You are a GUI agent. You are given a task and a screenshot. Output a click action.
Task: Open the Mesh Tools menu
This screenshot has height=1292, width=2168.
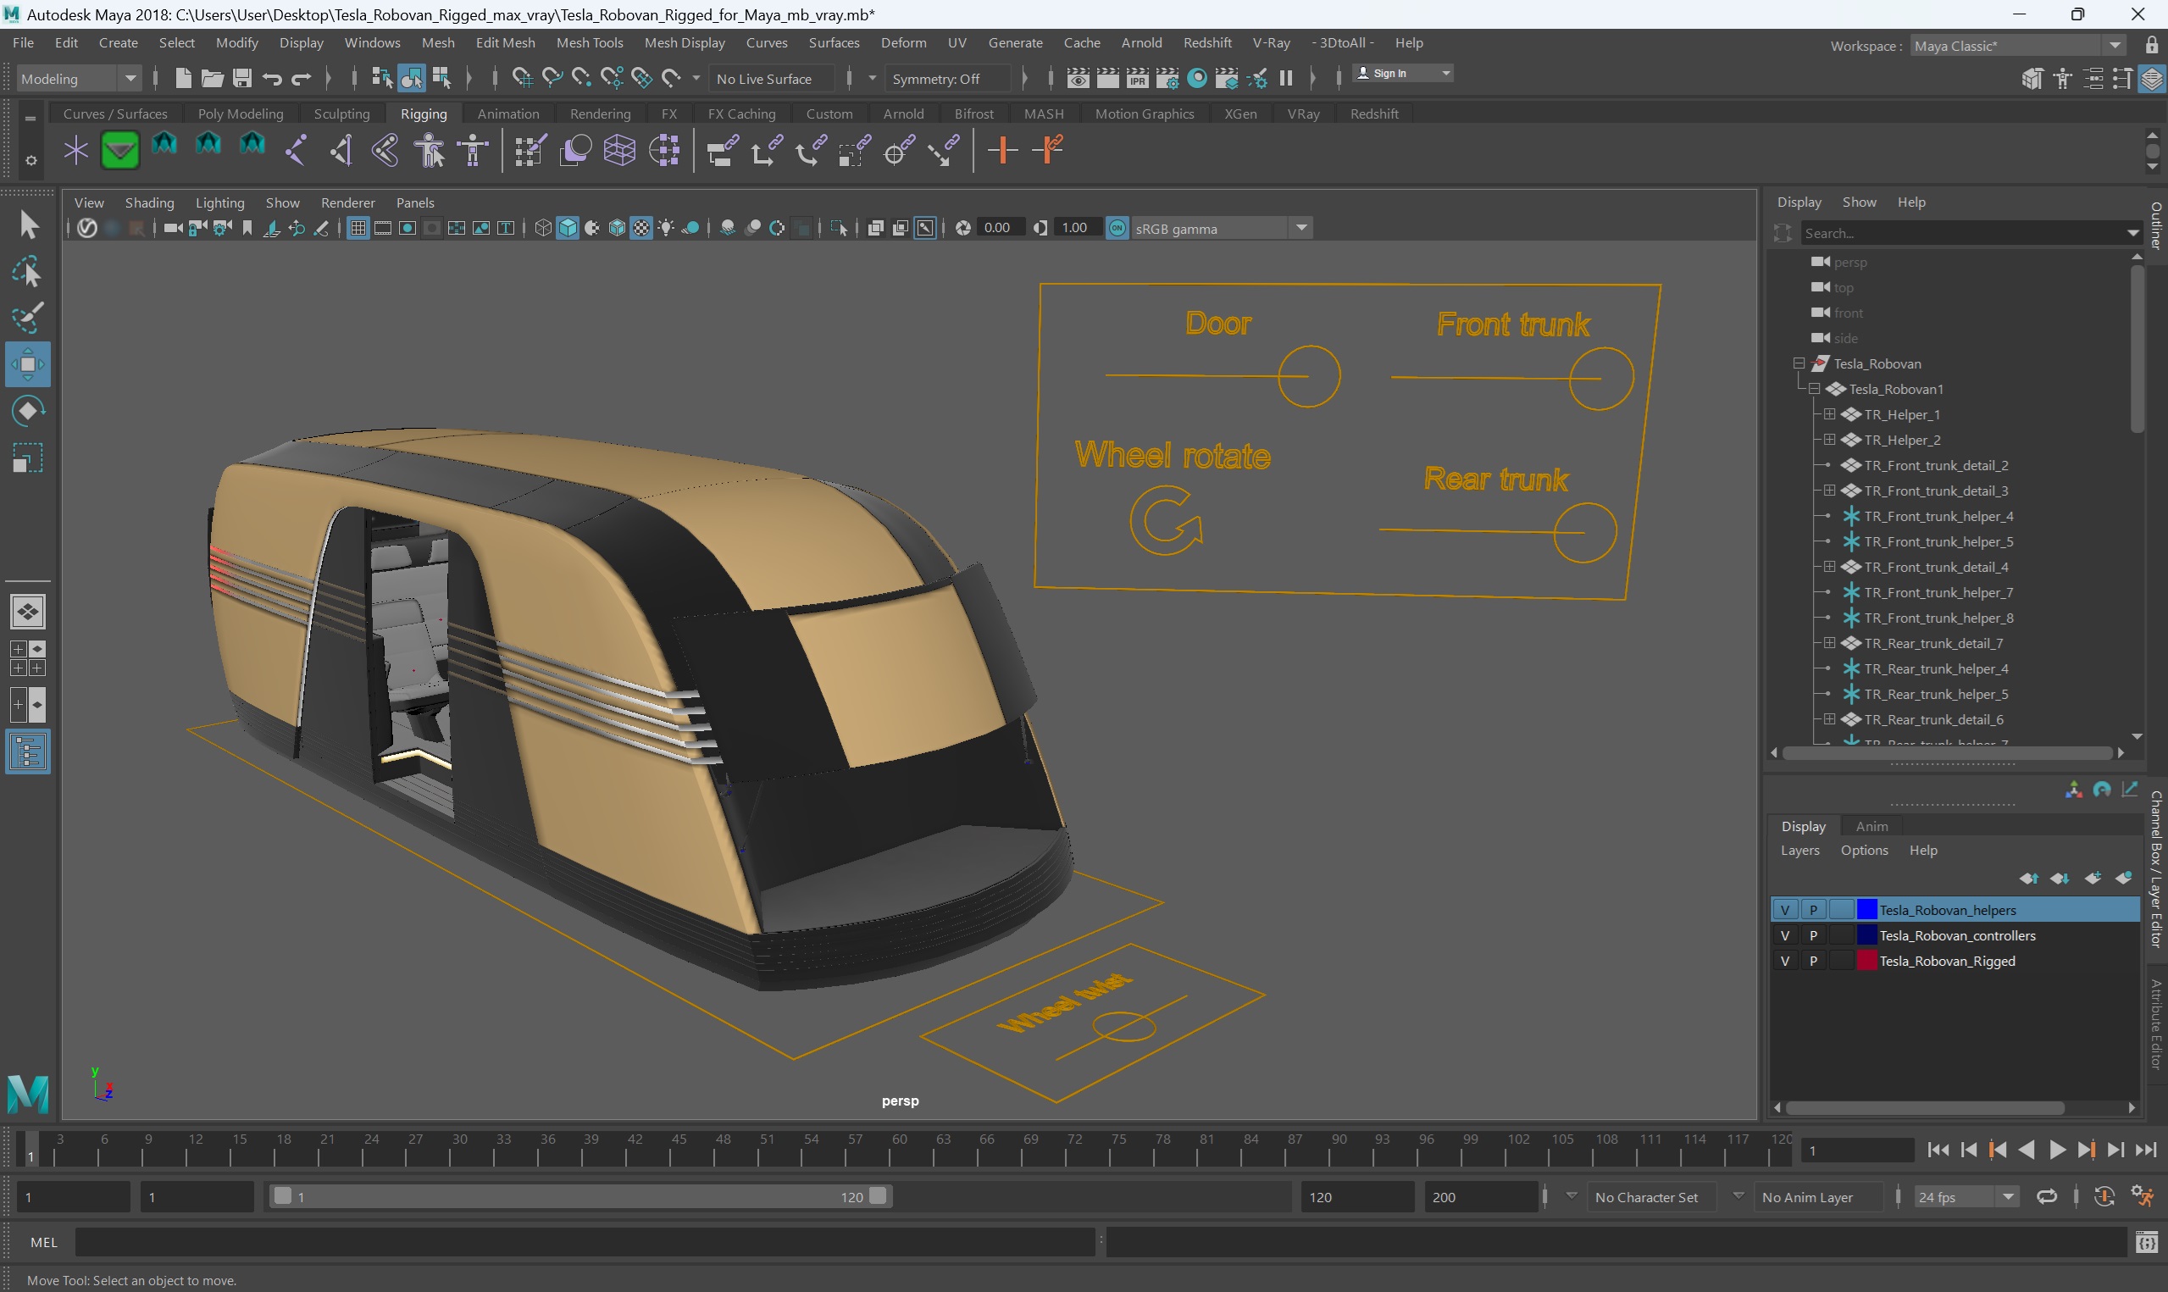click(x=589, y=42)
